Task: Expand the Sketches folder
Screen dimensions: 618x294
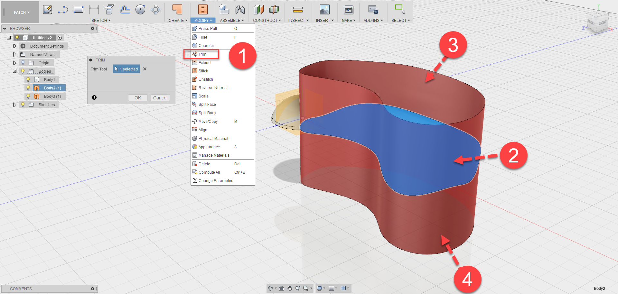Action: 14,105
